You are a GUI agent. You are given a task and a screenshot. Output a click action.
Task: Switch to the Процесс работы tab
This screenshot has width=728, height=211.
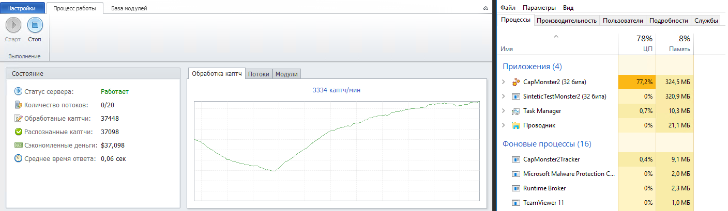(74, 8)
